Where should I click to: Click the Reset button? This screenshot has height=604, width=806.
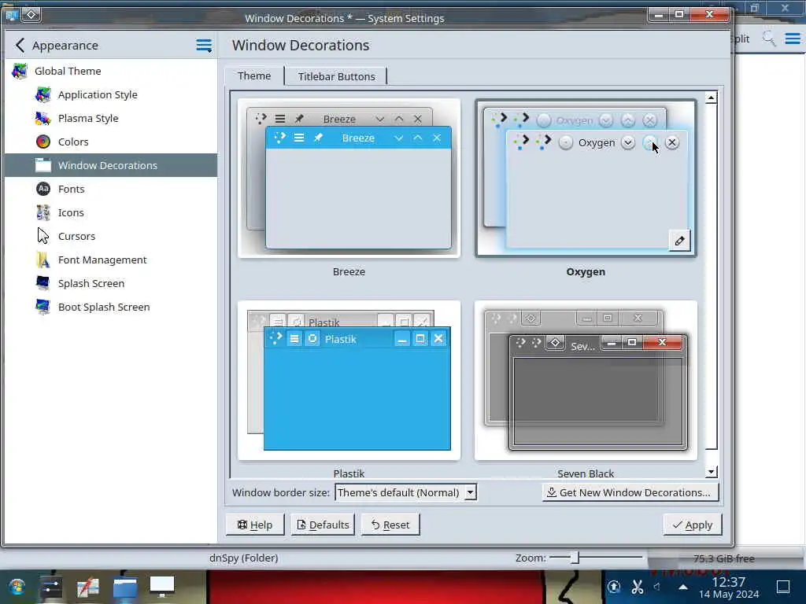390,525
